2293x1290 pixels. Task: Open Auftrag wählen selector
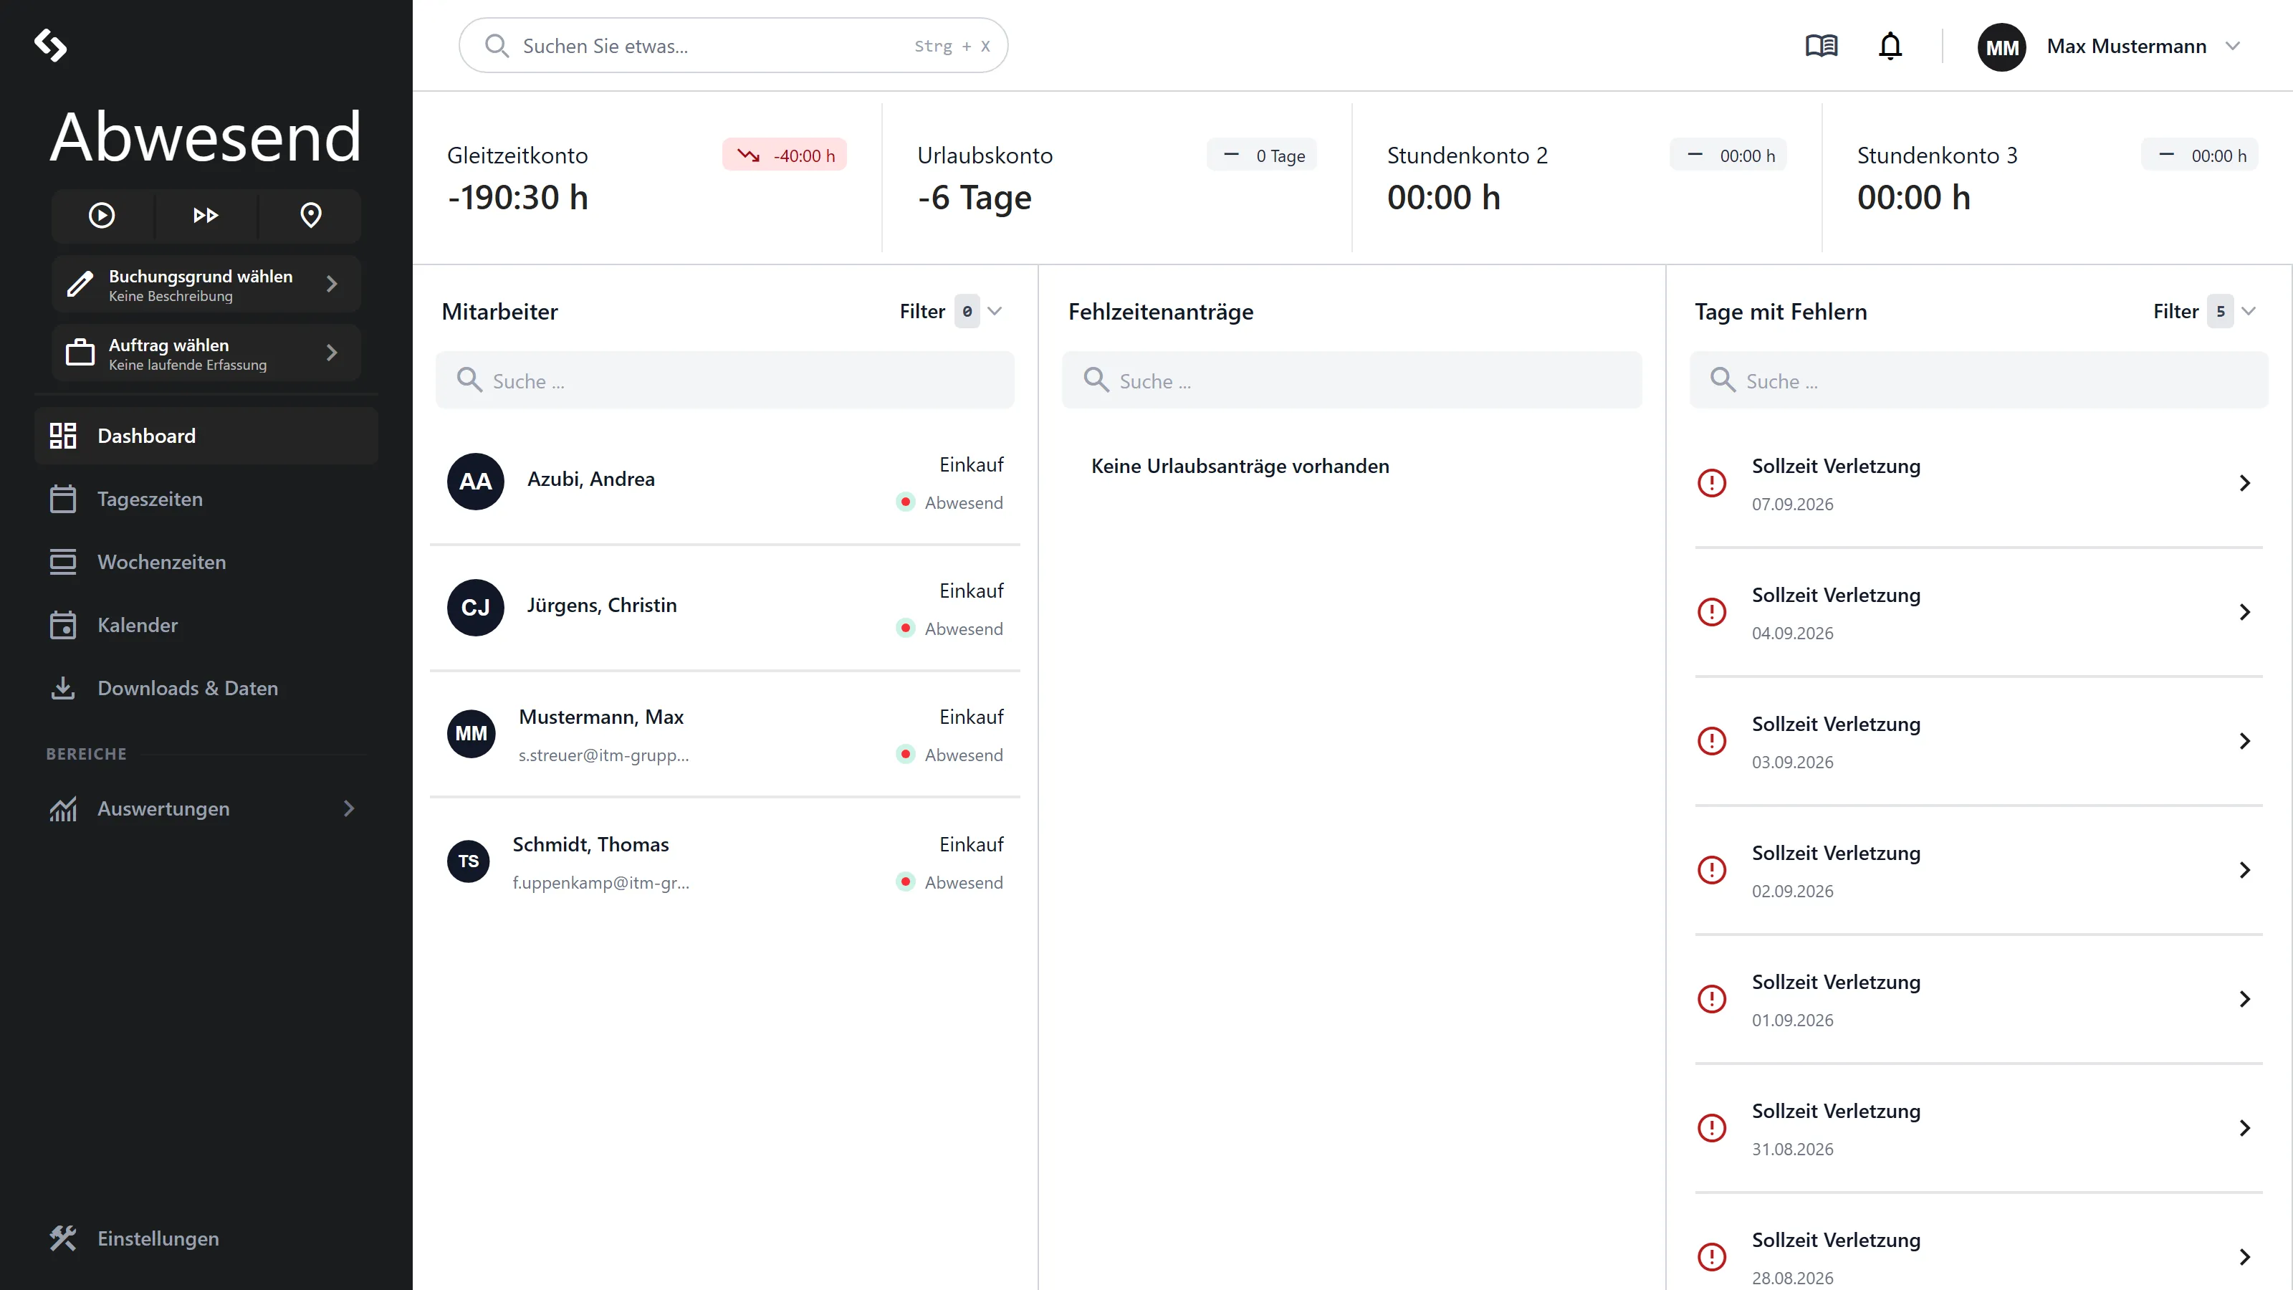coord(206,353)
